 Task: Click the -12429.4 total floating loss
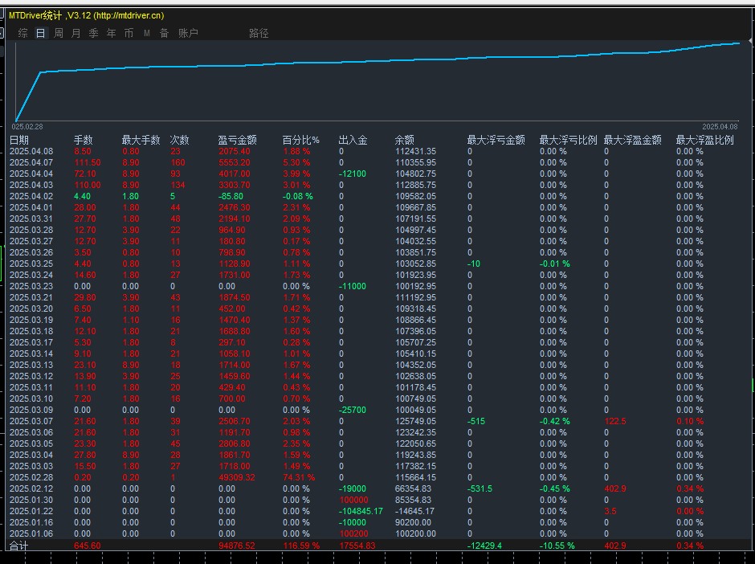(484, 546)
